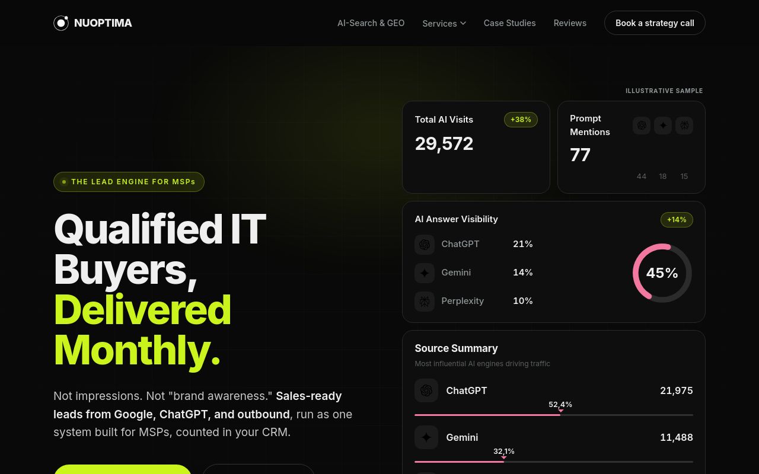Click the Source Summary heading

pyautogui.click(x=456, y=348)
